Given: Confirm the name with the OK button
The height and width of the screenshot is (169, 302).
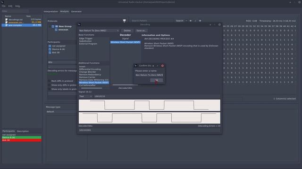Looking at the screenshot, I should pyautogui.click(x=156, y=80).
